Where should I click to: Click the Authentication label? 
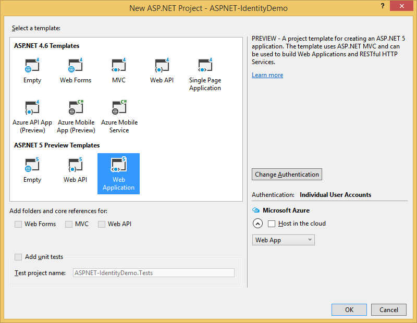[x=273, y=195]
